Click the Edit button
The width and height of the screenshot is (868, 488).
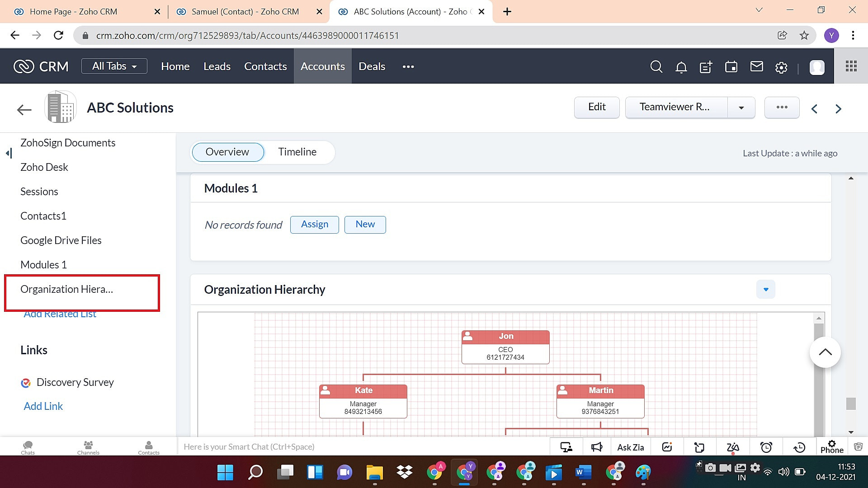click(596, 107)
